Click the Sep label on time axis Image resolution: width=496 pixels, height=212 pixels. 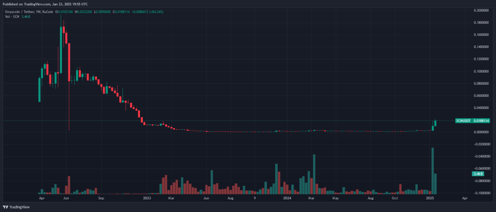101,198
